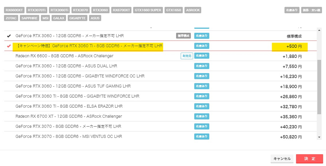326x166 pixels.
Task: Click the +7,550 円 price
Action: pos(292,66)
